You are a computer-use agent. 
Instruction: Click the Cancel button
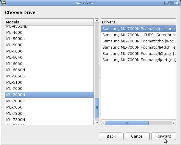click(137, 136)
